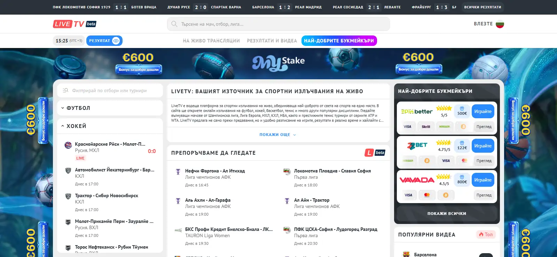This screenshot has width=557, height=257.
Task: Click the ПОКАЖИ ВСИЧКИ bookmakers button
Action: point(447,214)
